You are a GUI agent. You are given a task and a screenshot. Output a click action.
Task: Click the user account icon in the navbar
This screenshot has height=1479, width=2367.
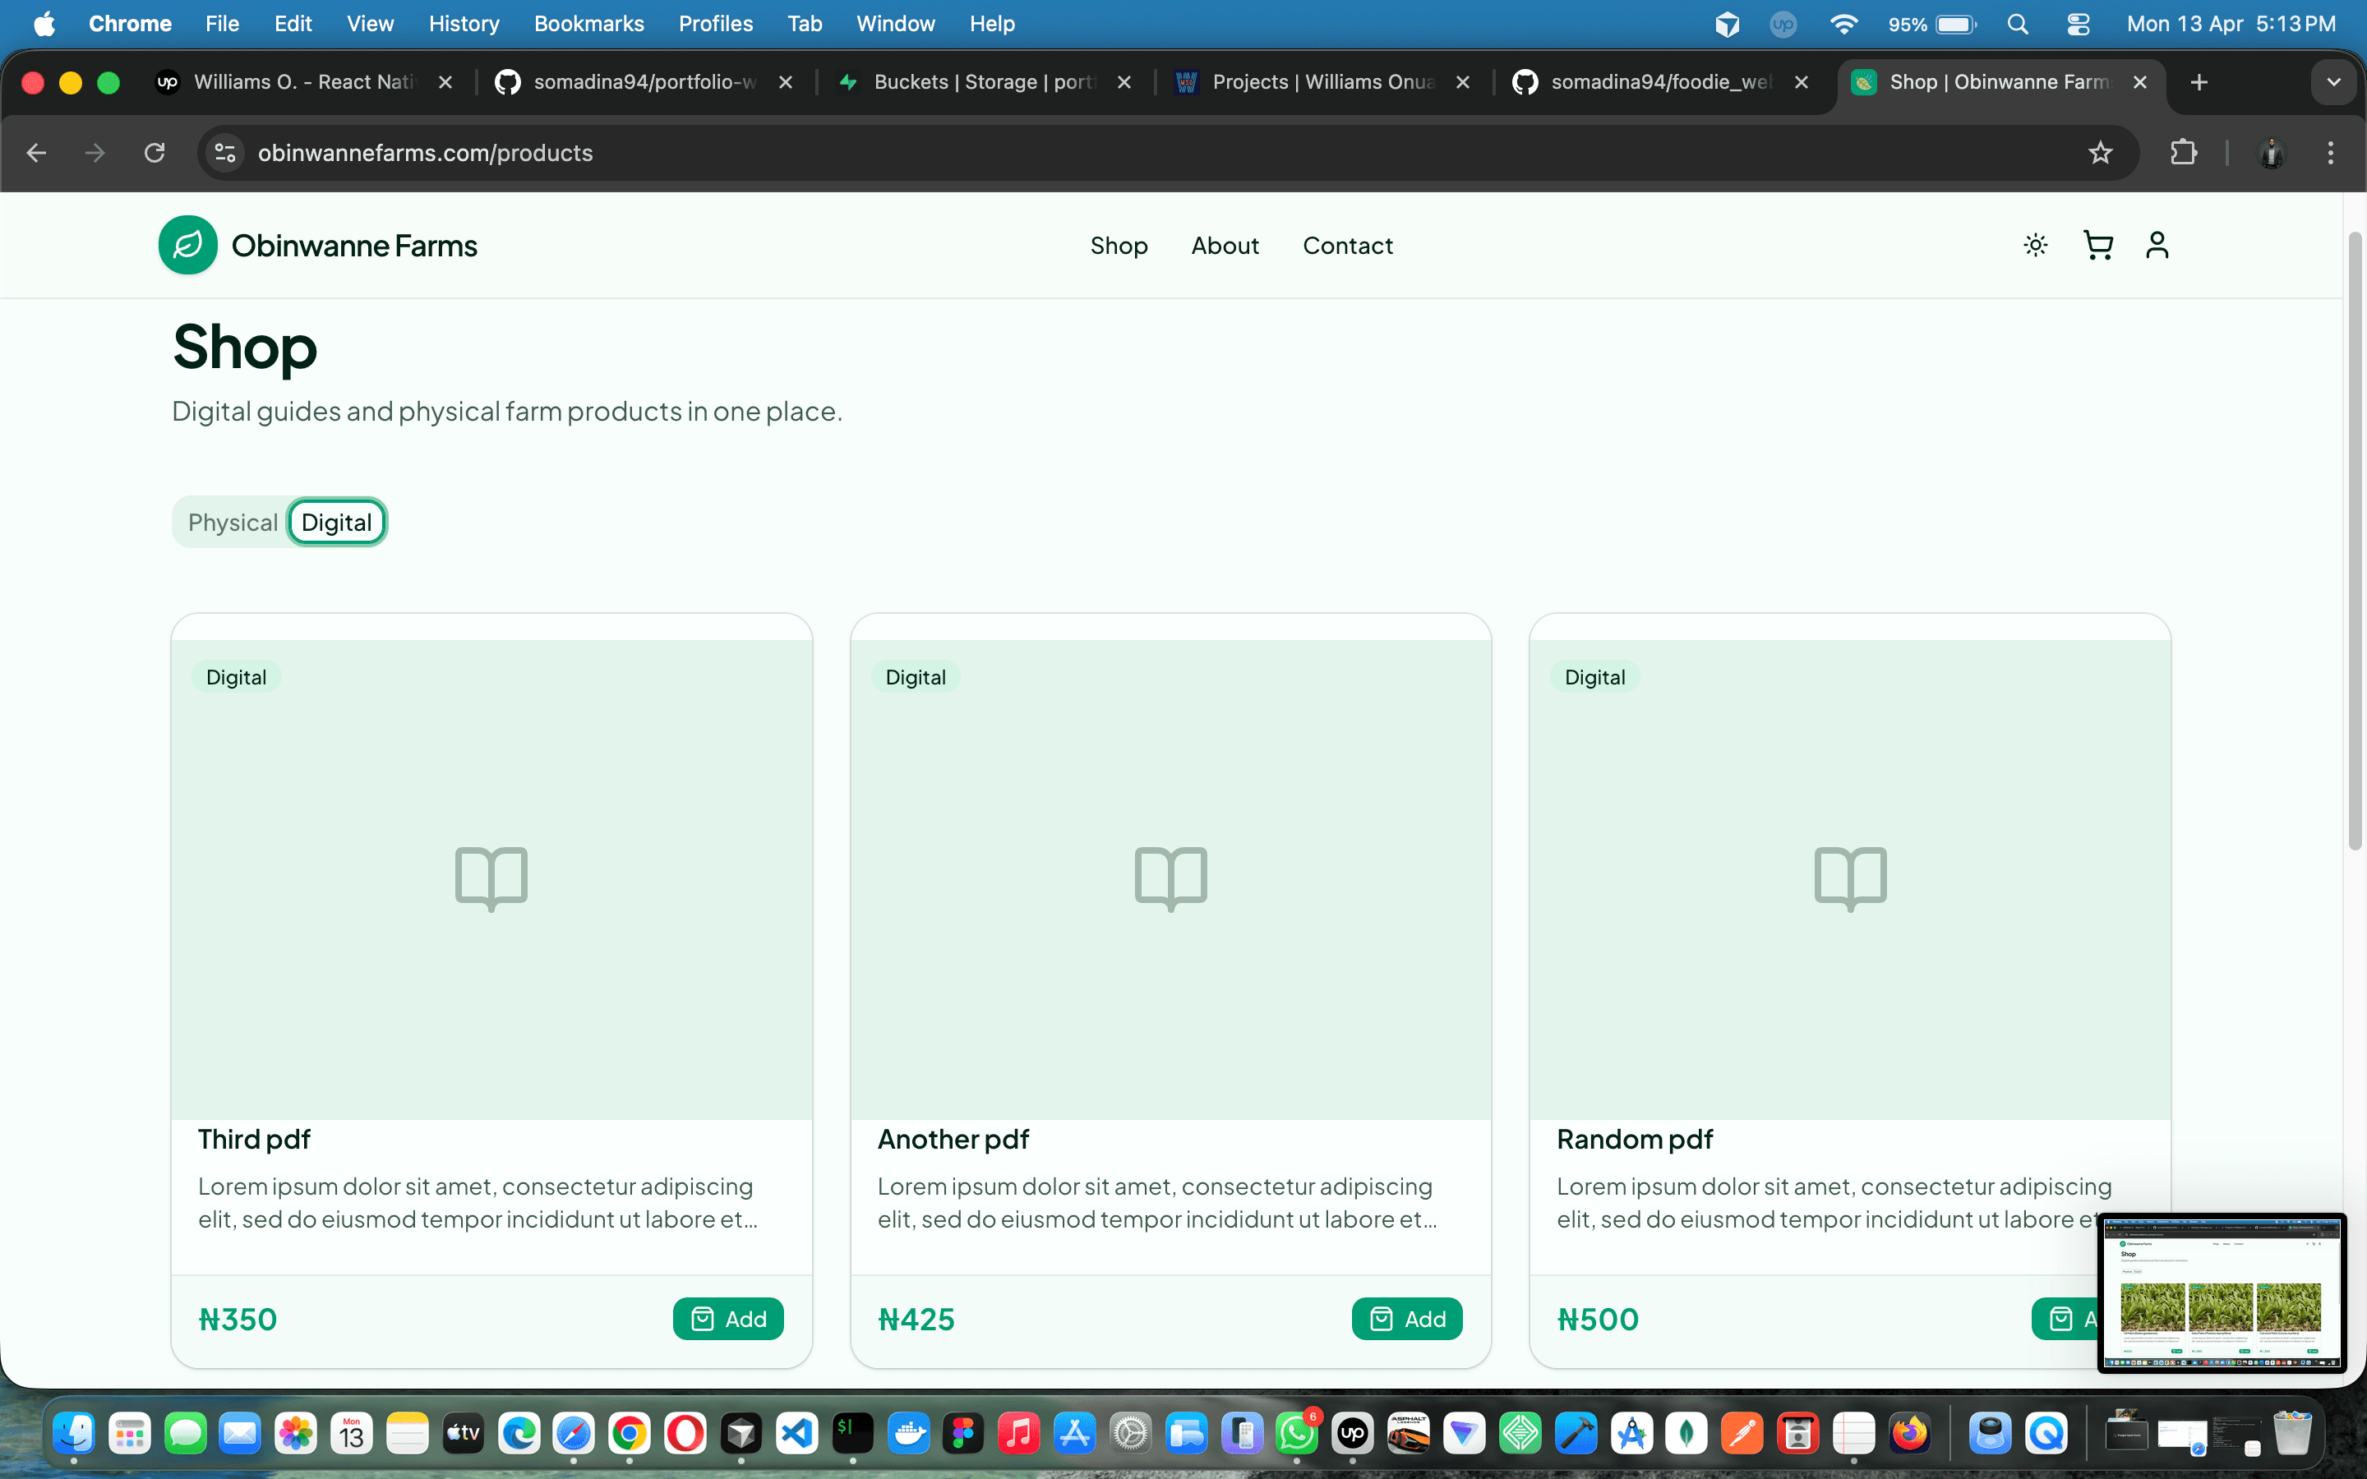click(2157, 246)
